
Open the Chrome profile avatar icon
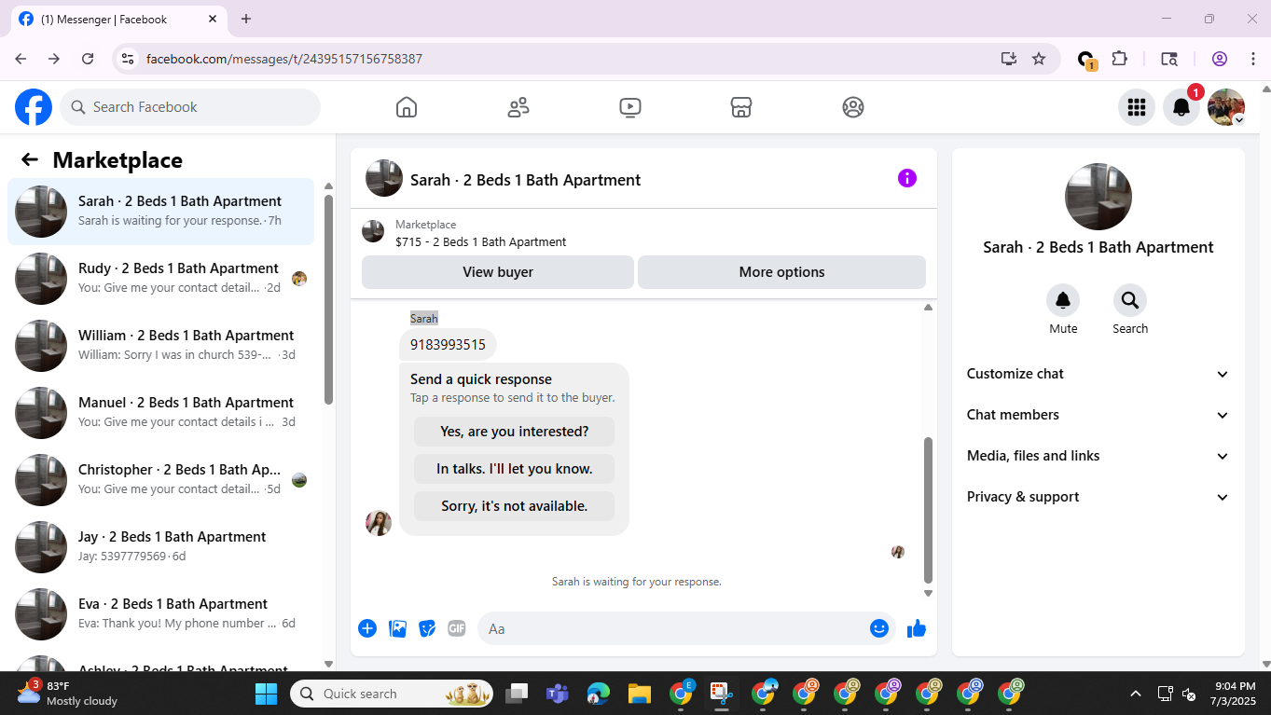point(1220,59)
